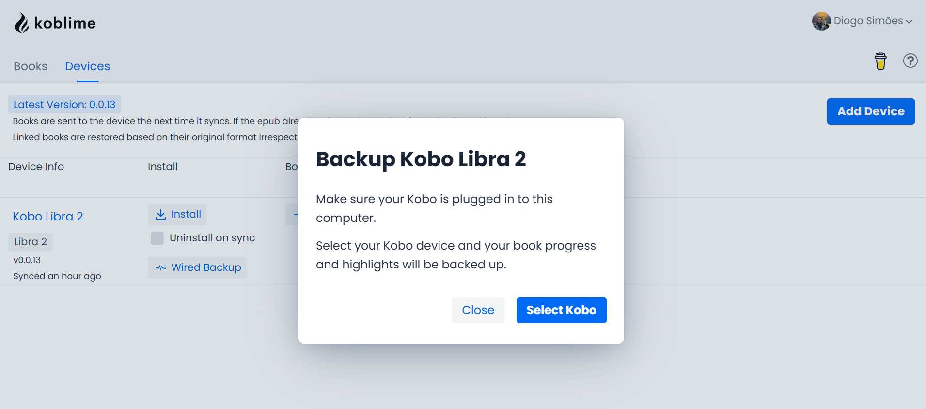926x409 pixels.
Task: Click the Libra 2 model tag
Action: tap(31, 242)
